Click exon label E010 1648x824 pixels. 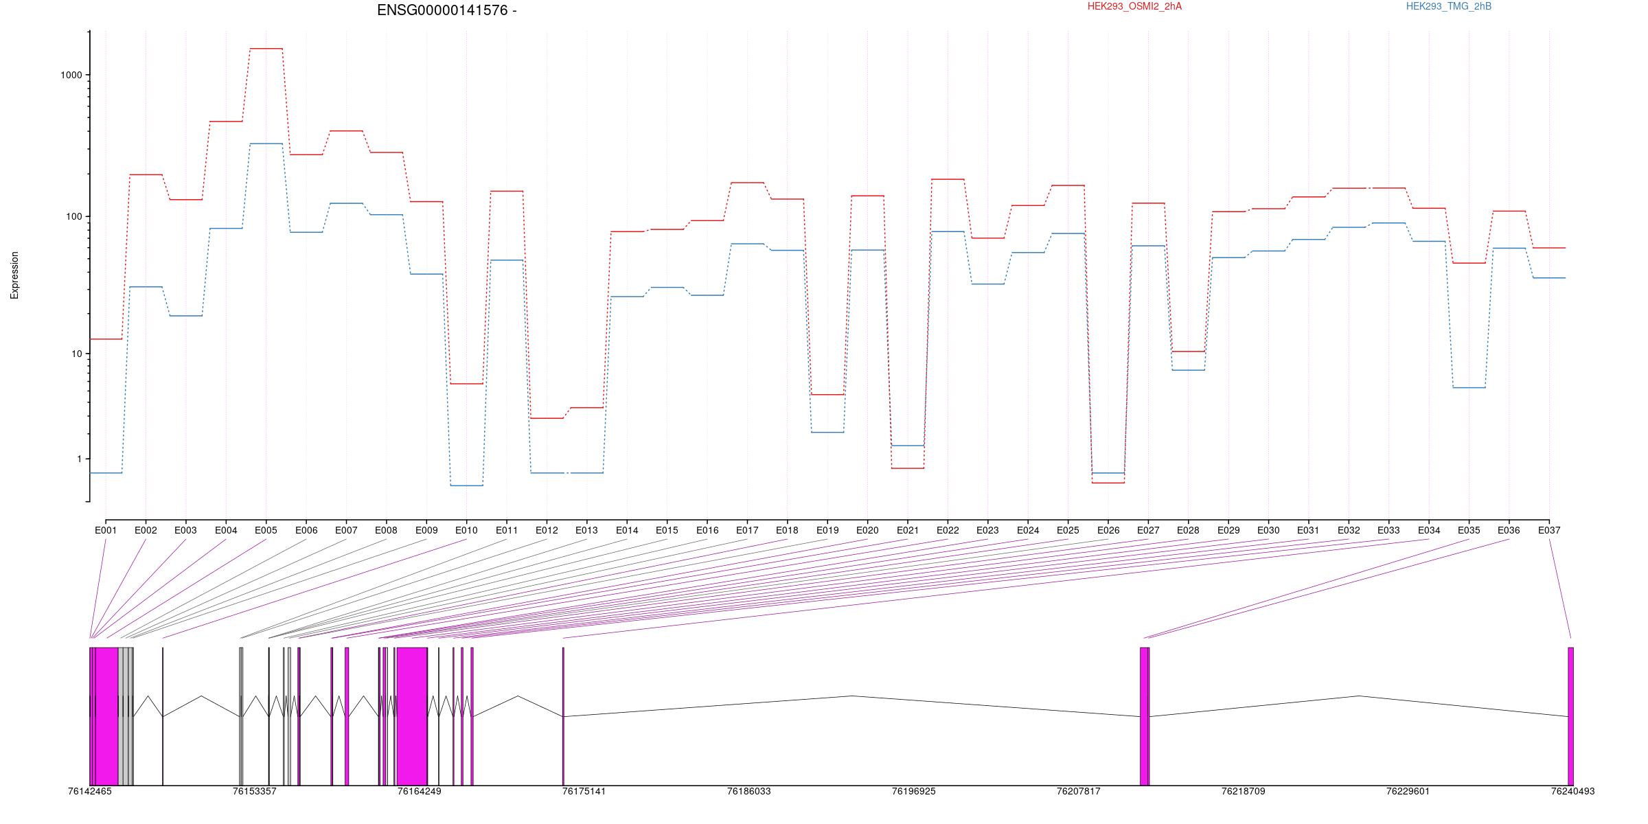click(x=466, y=531)
